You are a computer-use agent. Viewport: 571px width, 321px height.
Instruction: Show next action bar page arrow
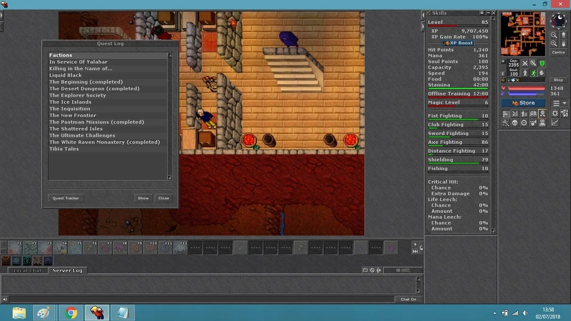click(415, 244)
